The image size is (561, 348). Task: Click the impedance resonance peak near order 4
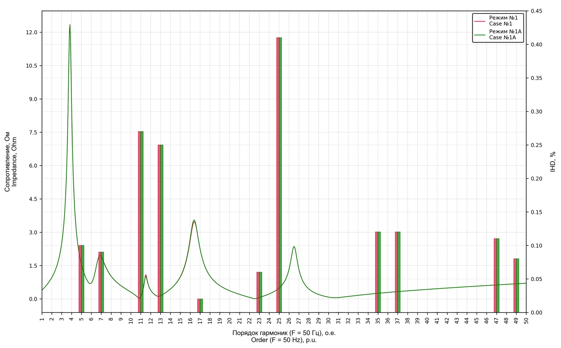70,25
